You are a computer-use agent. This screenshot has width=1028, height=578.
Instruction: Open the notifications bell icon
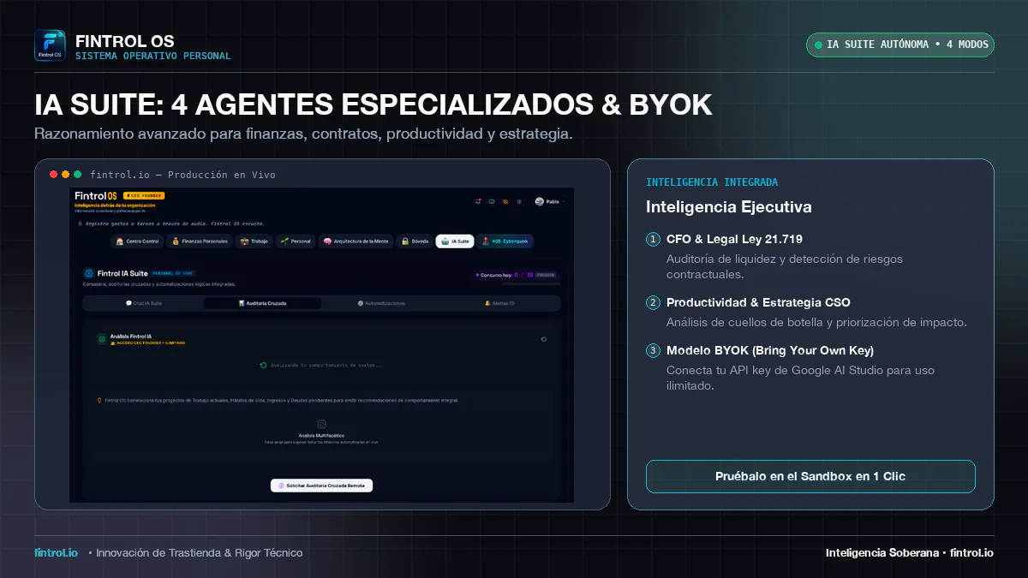coord(478,201)
